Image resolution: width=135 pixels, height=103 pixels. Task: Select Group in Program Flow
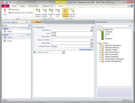tap(107, 34)
